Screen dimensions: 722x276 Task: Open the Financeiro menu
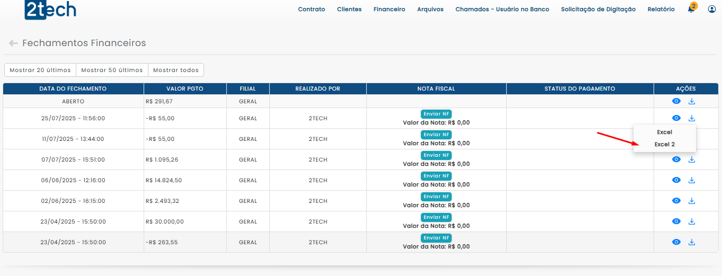389,9
